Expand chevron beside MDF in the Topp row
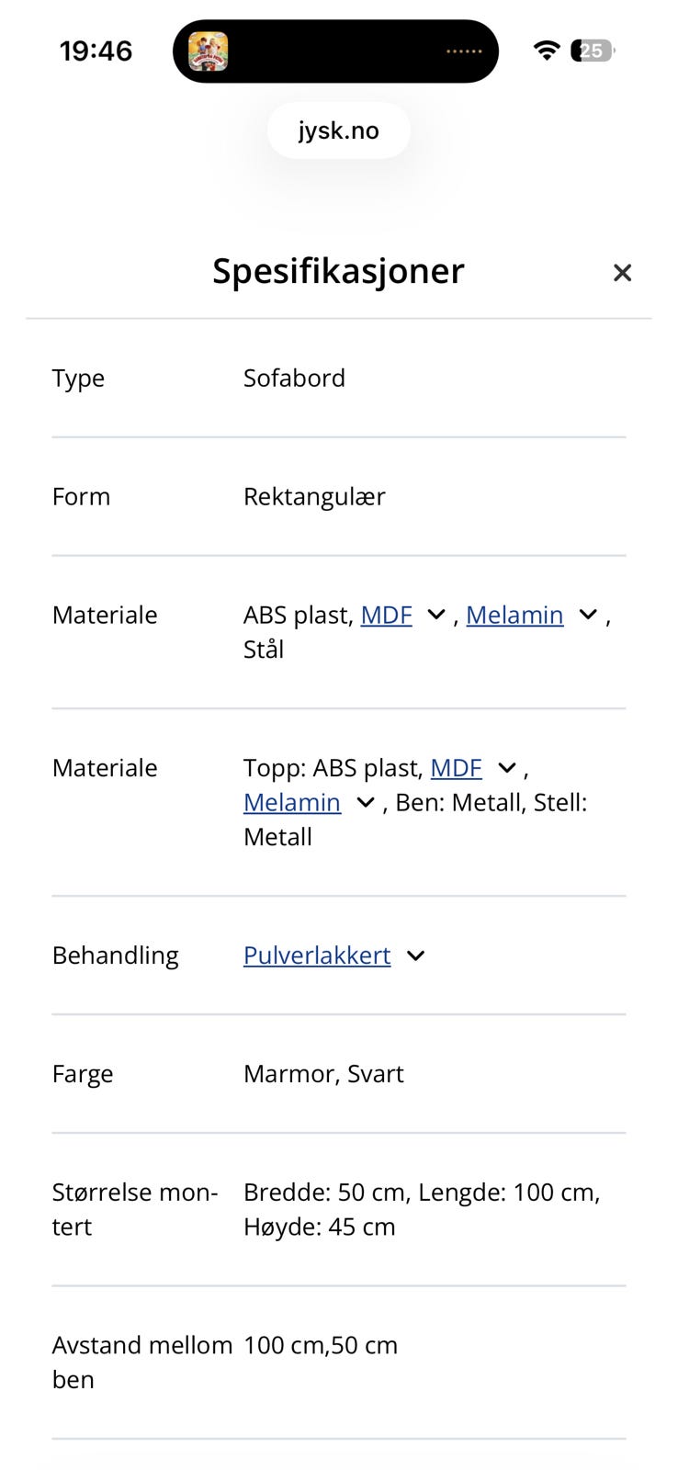678x1470 pixels. coord(506,767)
